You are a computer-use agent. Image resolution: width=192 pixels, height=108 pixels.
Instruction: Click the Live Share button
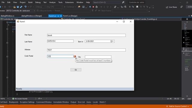pyautogui.click(x=171, y=7)
